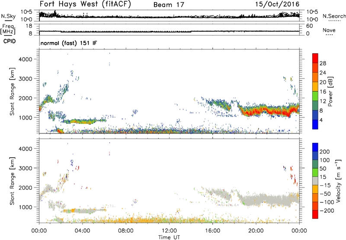
Task: Click the '04:00' time axis tick label
Action: coord(82,231)
